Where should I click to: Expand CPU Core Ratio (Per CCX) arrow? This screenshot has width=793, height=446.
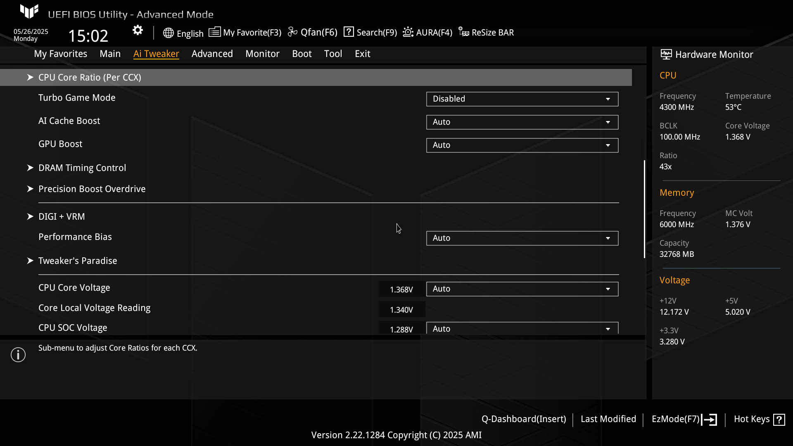coord(30,77)
